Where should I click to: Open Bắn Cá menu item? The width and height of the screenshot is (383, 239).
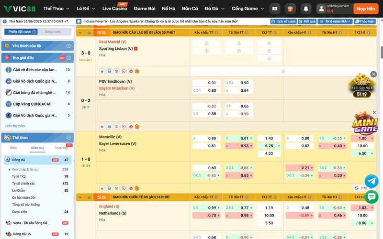(190, 9)
